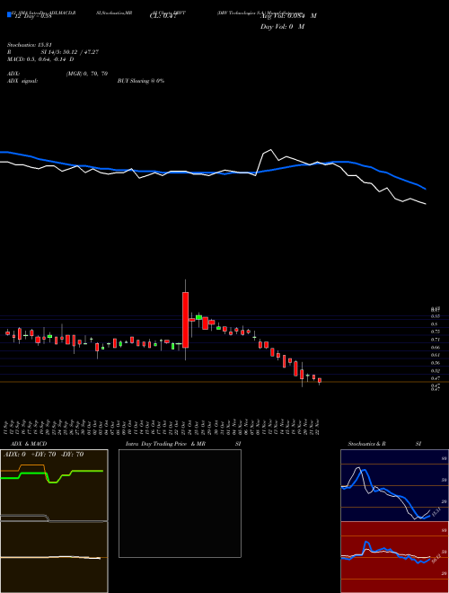The width and height of the screenshot is (449, 593).
Task: Open the empty Intra Day Trading chart box
Action: click(180, 503)
